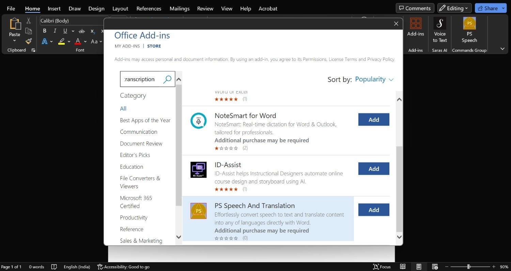Switch to the MY ADD-INS tab

click(127, 46)
